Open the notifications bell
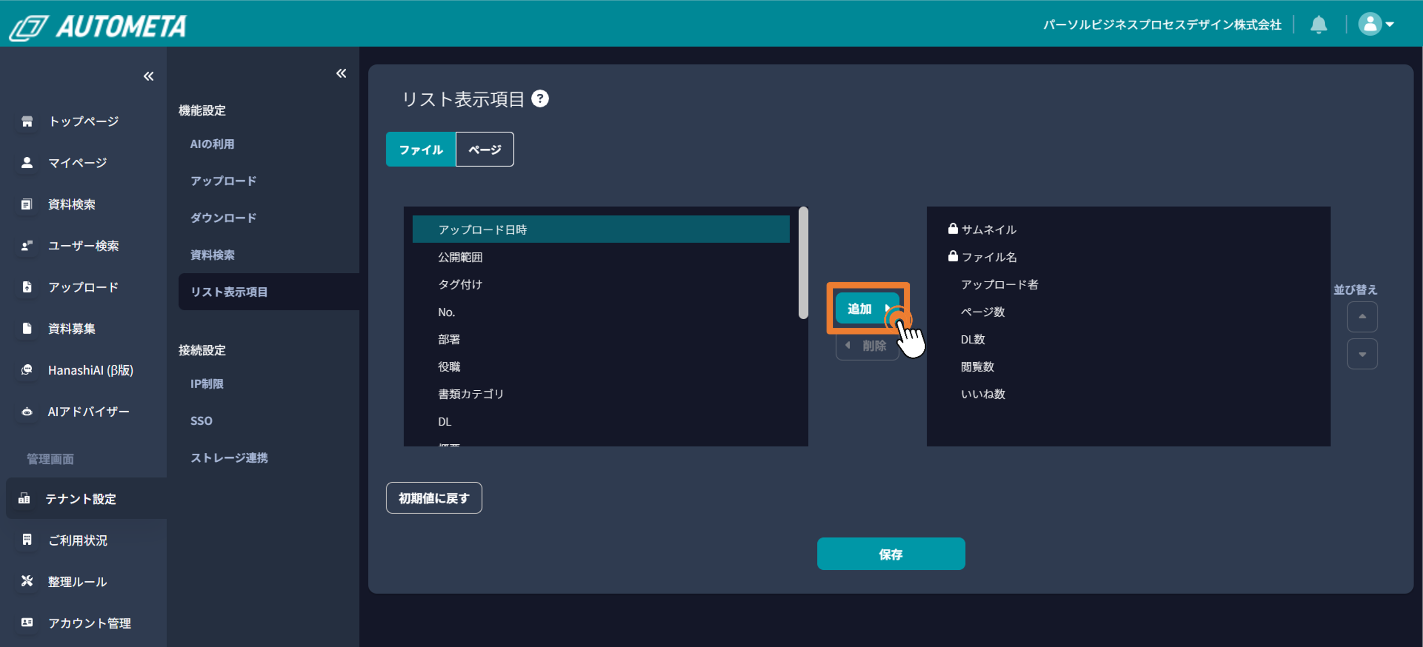The image size is (1423, 647). (1318, 24)
